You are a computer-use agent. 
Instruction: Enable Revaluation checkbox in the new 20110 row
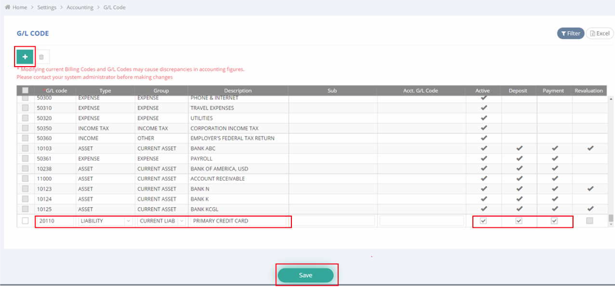590,221
